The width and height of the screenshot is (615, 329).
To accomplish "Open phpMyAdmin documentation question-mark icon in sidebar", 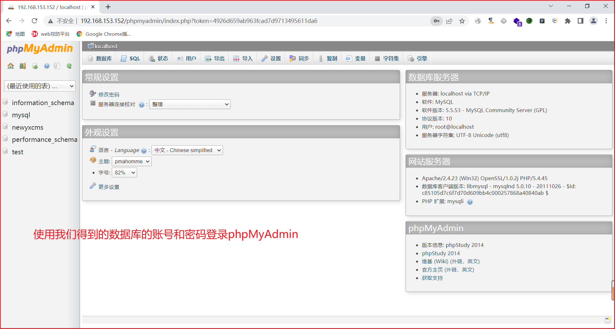I will point(47,66).
